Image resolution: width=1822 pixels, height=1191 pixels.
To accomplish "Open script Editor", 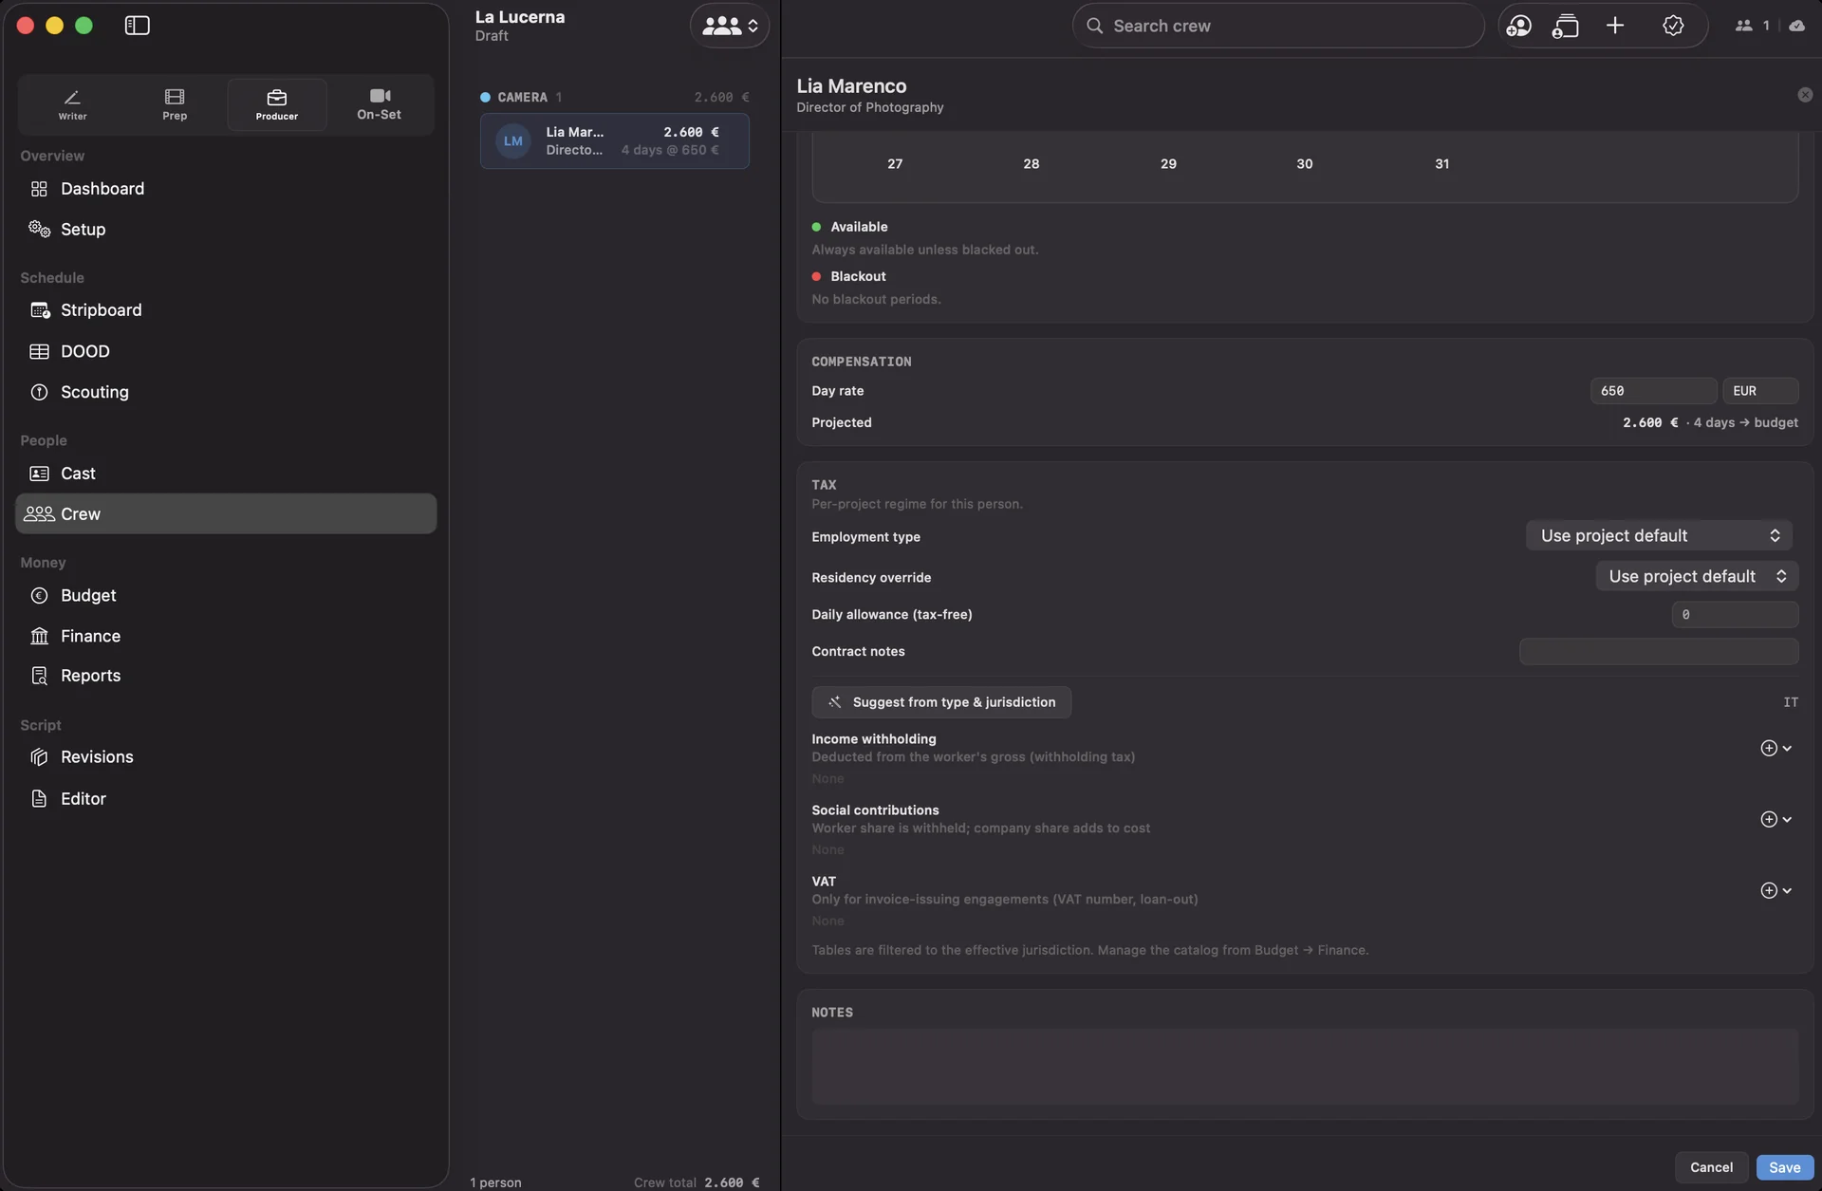I will click(x=226, y=799).
